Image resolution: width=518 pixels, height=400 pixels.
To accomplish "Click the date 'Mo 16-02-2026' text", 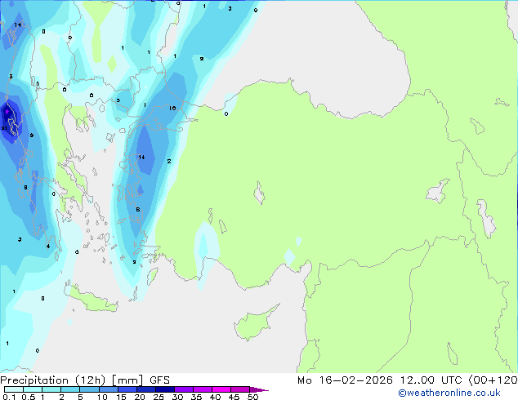I will click(x=345, y=380).
